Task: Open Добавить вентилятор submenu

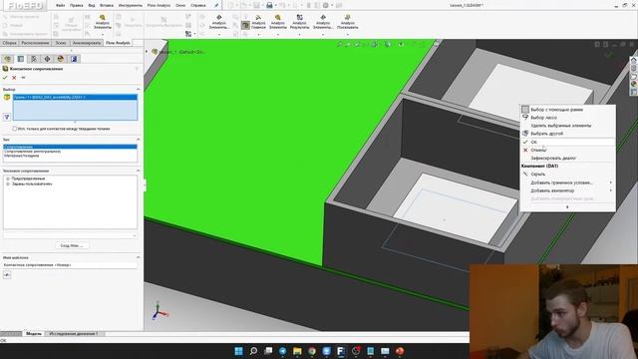Action: coord(567,190)
